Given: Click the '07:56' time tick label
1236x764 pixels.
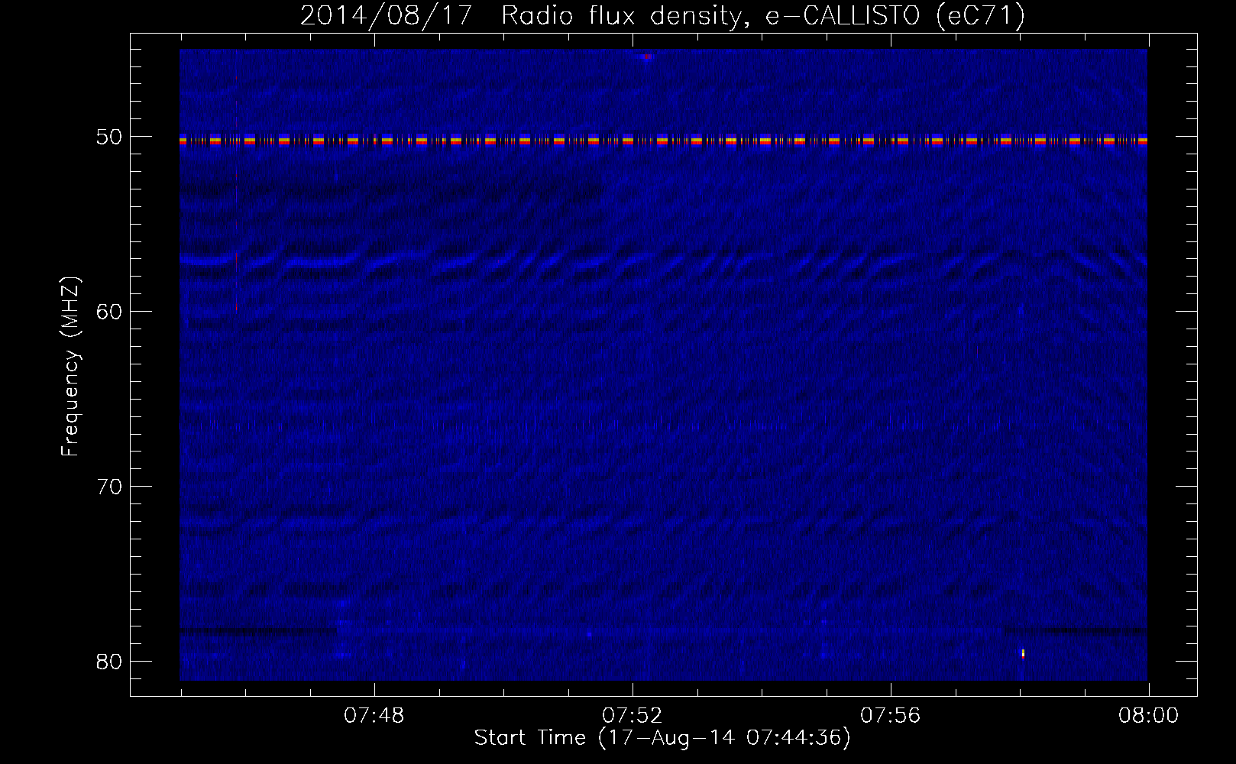Looking at the screenshot, I should tap(890, 716).
